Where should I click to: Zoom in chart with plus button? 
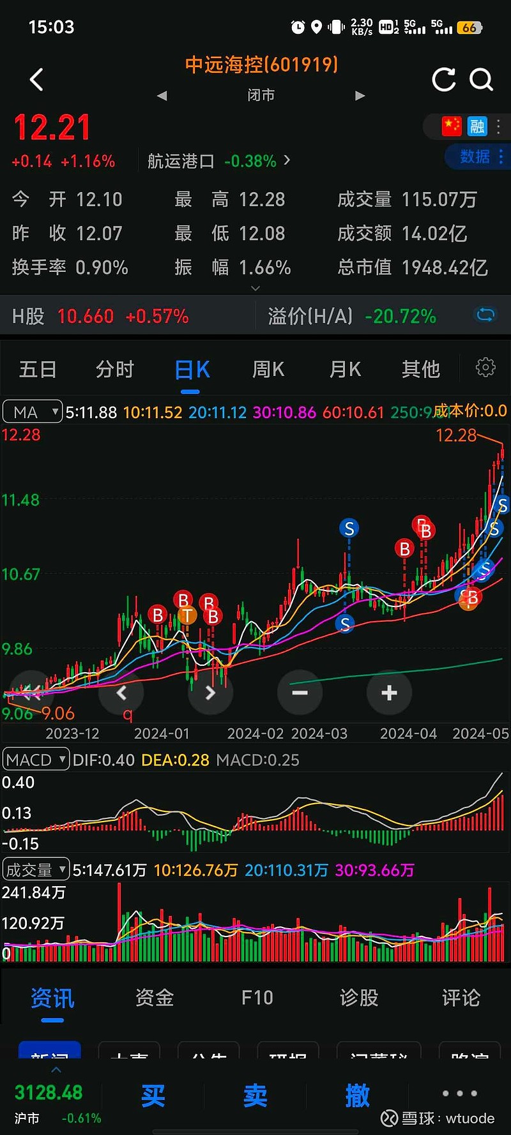(x=389, y=693)
